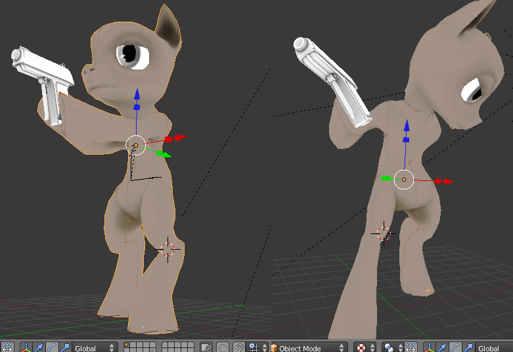The image size is (513, 352).
Task: Click the white manipulator circle in the left viewport
Action: click(135, 146)
